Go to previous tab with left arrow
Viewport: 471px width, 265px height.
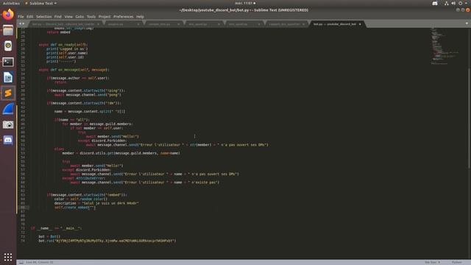(20, 24)
